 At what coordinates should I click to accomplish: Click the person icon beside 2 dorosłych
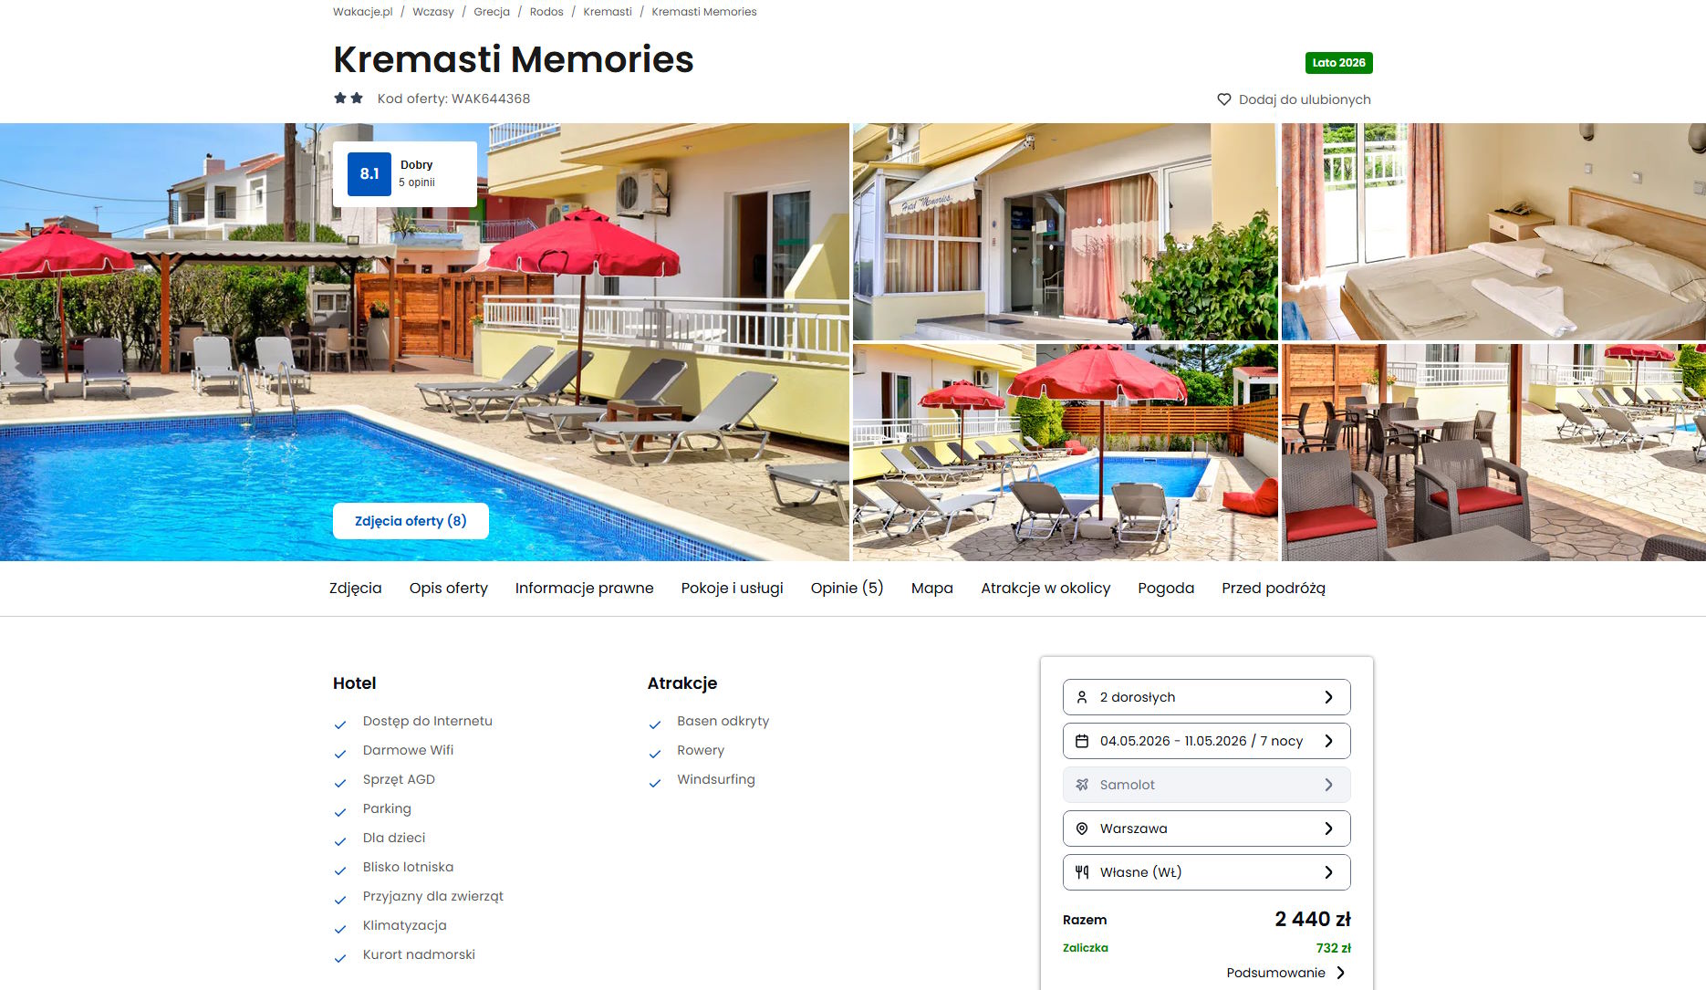click(x=1082, y=697)
